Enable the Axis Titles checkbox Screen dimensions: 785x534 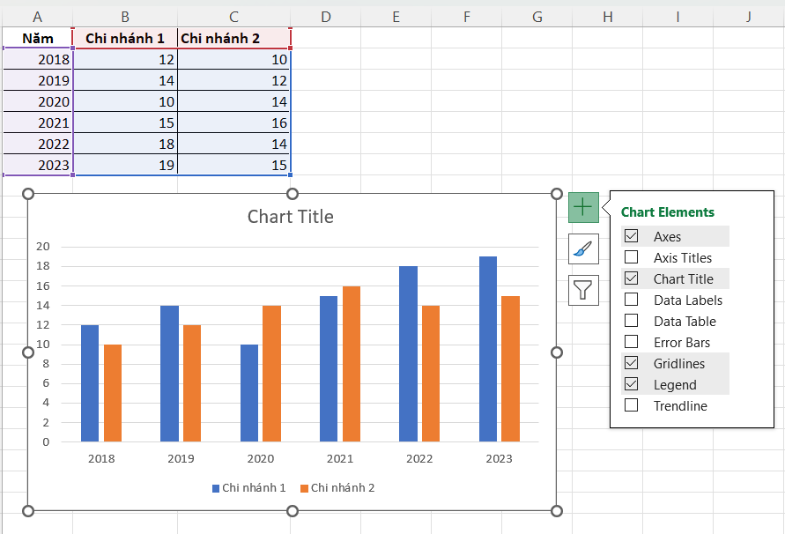pyautogui.click(x=632, y=257)
